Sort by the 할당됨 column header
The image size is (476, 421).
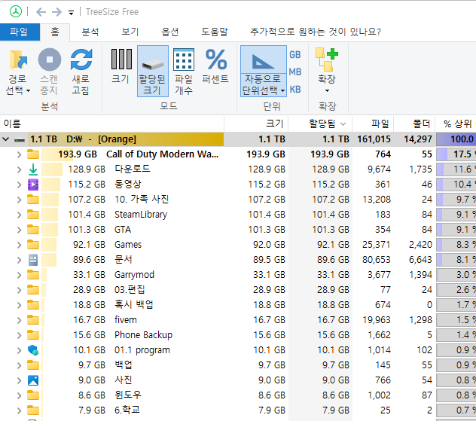(320, 124)
